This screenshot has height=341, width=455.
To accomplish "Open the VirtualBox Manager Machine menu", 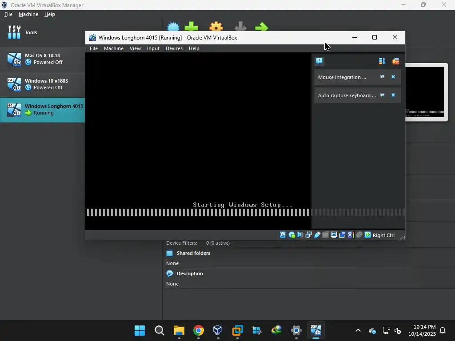I will coord(28,14).
